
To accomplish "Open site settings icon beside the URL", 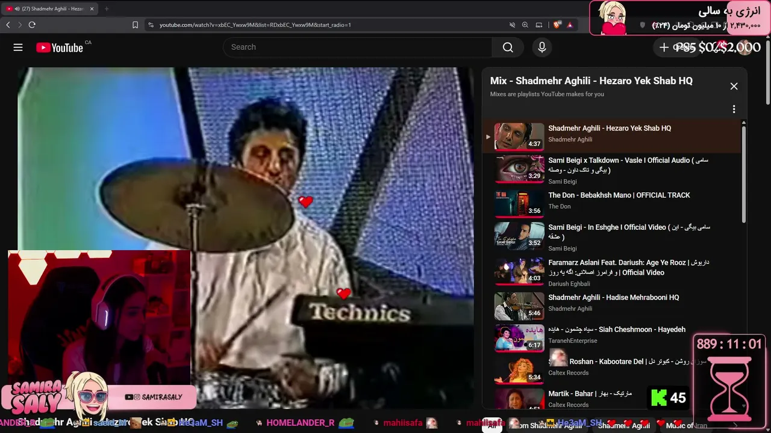I will click(x=151, y=25).
